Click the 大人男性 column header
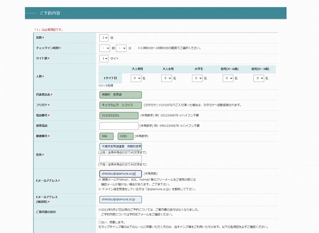The width and height of the screenshot is (319, 233). [137, 69]
